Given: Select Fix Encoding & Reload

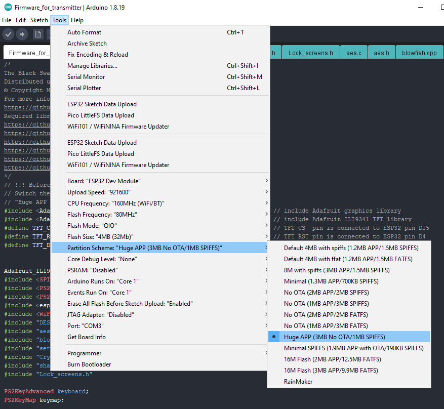Looking at the screenshot, I should pos(160,55).
